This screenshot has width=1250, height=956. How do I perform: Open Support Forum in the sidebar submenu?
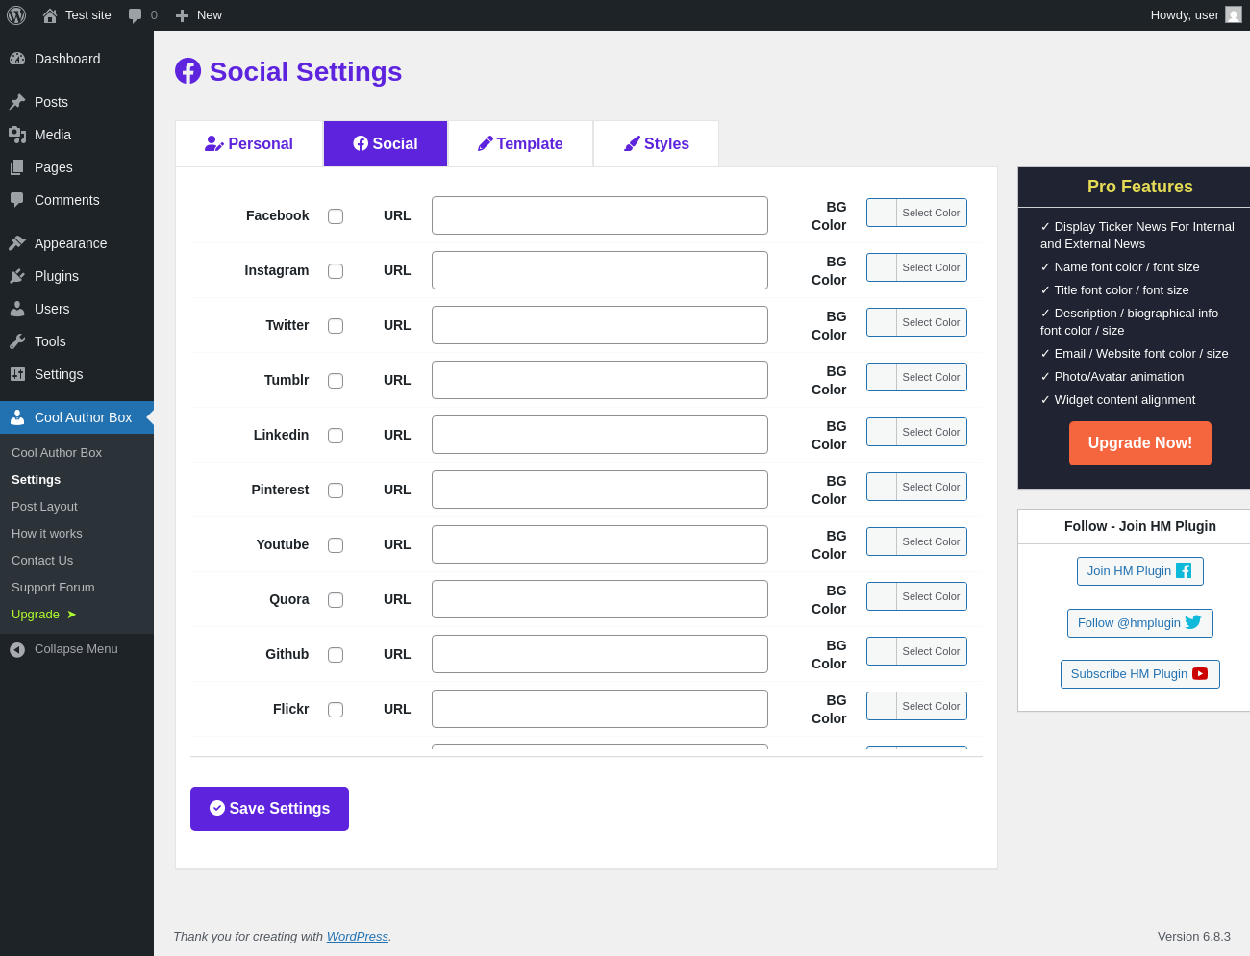(53, 588)
